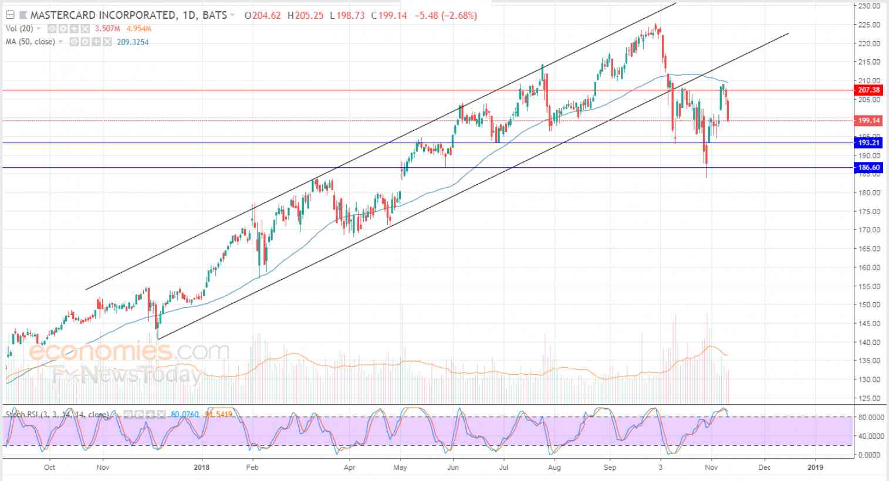Click the MASTERCARD INCORPORATED, 1D, BATS title

129,15
